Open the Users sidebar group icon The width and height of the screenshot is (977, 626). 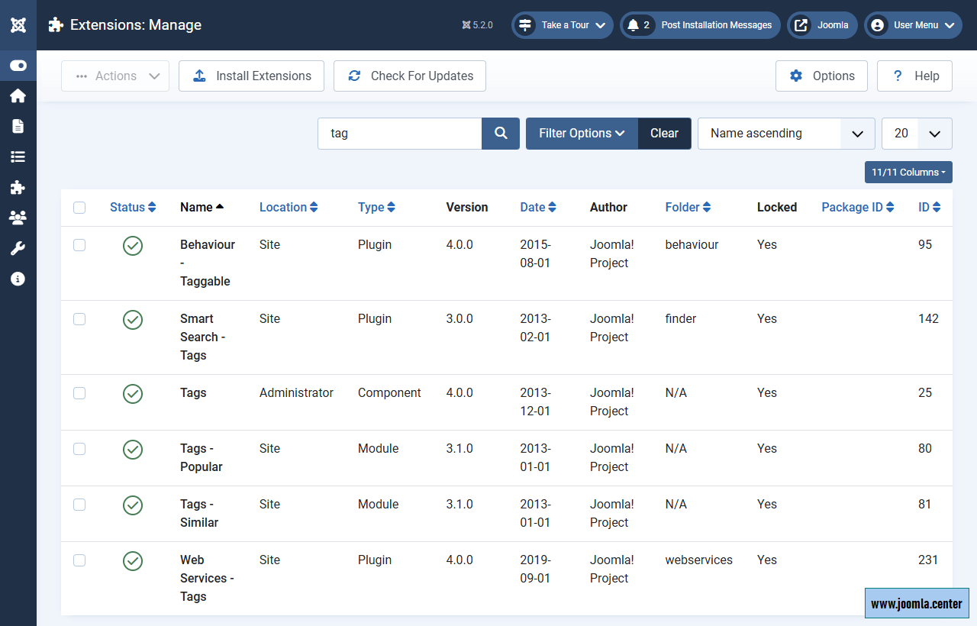coord(18,218)
